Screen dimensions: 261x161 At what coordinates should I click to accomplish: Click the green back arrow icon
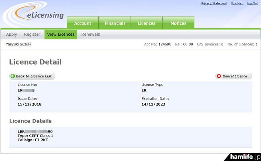click(13, 76)
